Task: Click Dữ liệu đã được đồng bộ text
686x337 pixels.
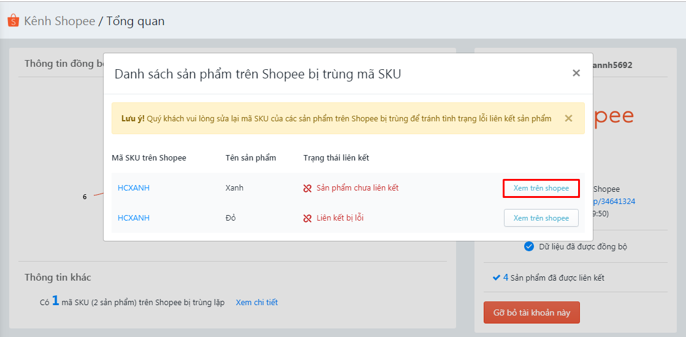Action: (x=583, y=246)
